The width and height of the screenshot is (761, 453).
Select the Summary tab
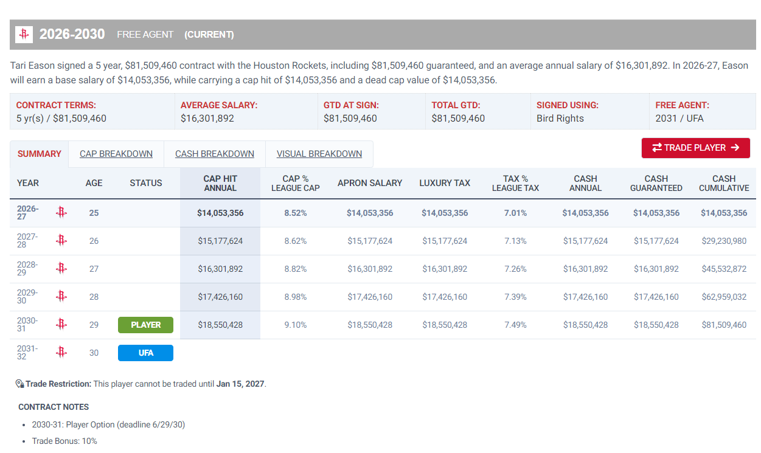(x=40, y=154)
